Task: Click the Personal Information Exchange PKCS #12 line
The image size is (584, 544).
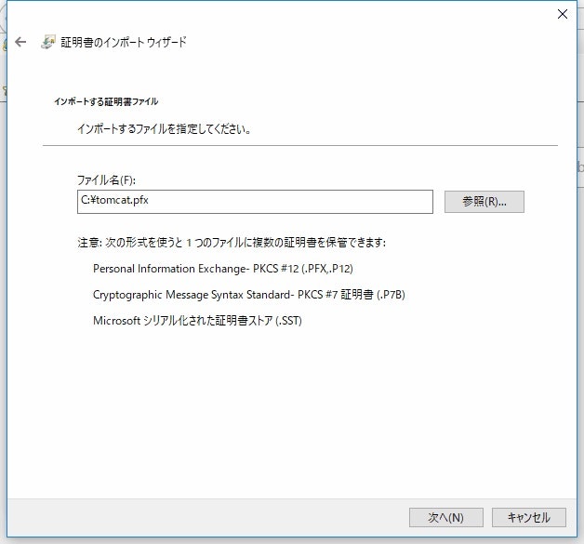Action: pos(223,269)
